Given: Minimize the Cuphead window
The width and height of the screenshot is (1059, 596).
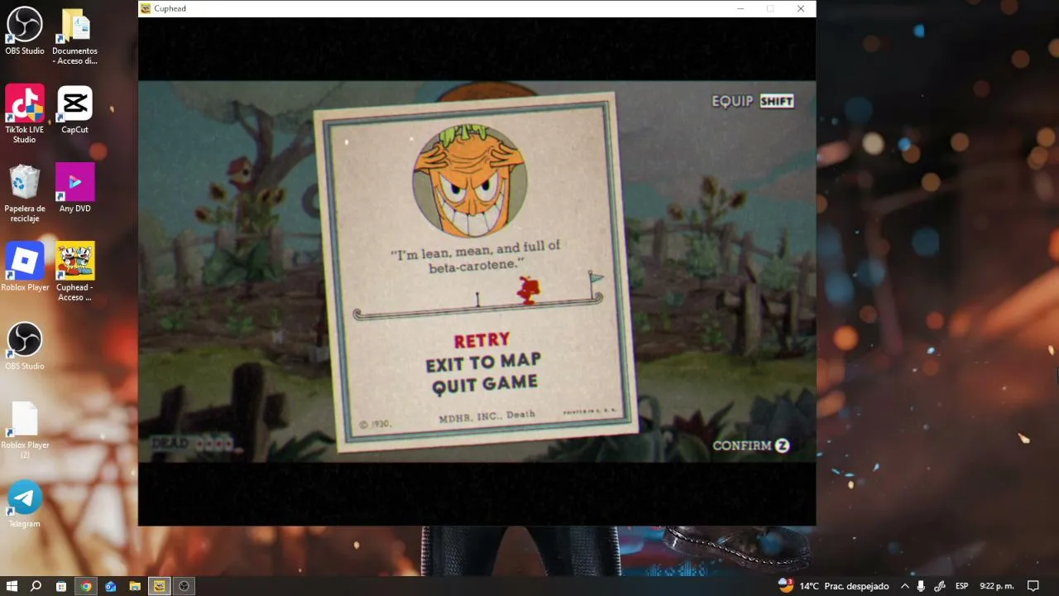Looking at the screenshot, I should [x=740, y=8].
